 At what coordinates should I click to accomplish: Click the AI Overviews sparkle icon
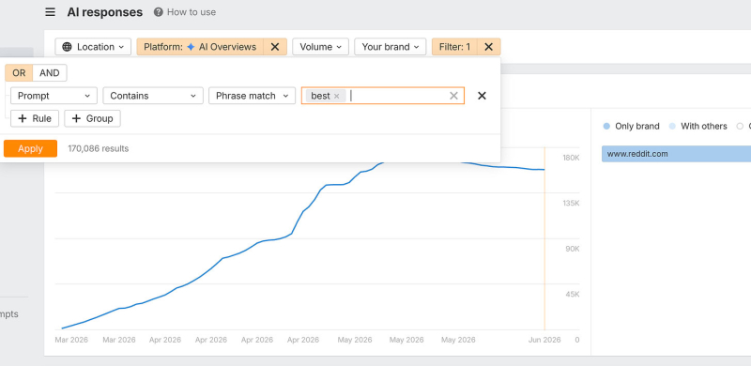tap(191, 47)
